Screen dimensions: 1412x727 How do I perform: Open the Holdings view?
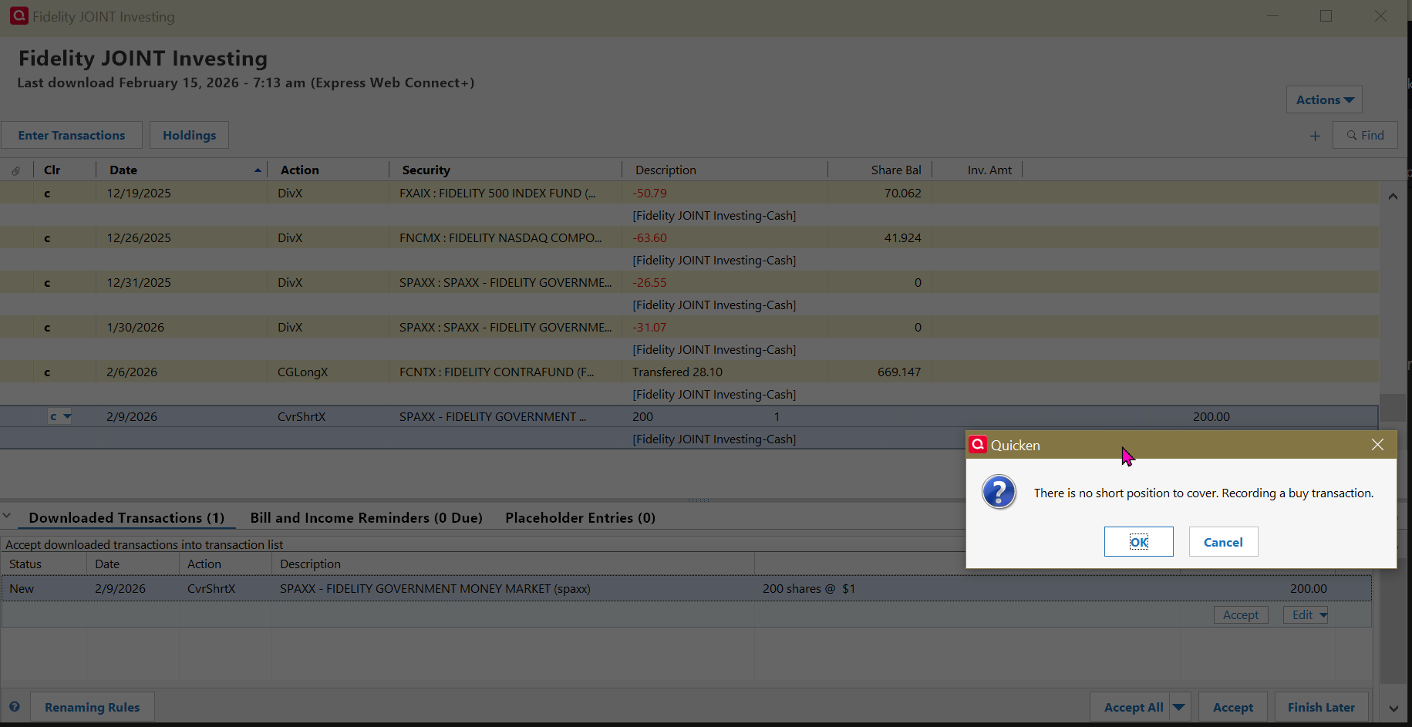click(189, 135)
